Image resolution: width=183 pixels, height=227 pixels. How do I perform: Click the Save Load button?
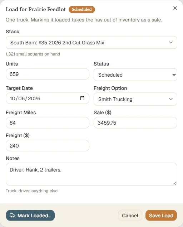(x=161, y=216)
